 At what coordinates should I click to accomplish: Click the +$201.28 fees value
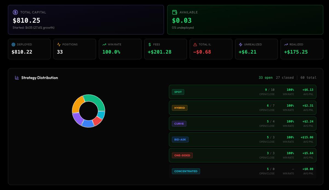coord(160,52)
